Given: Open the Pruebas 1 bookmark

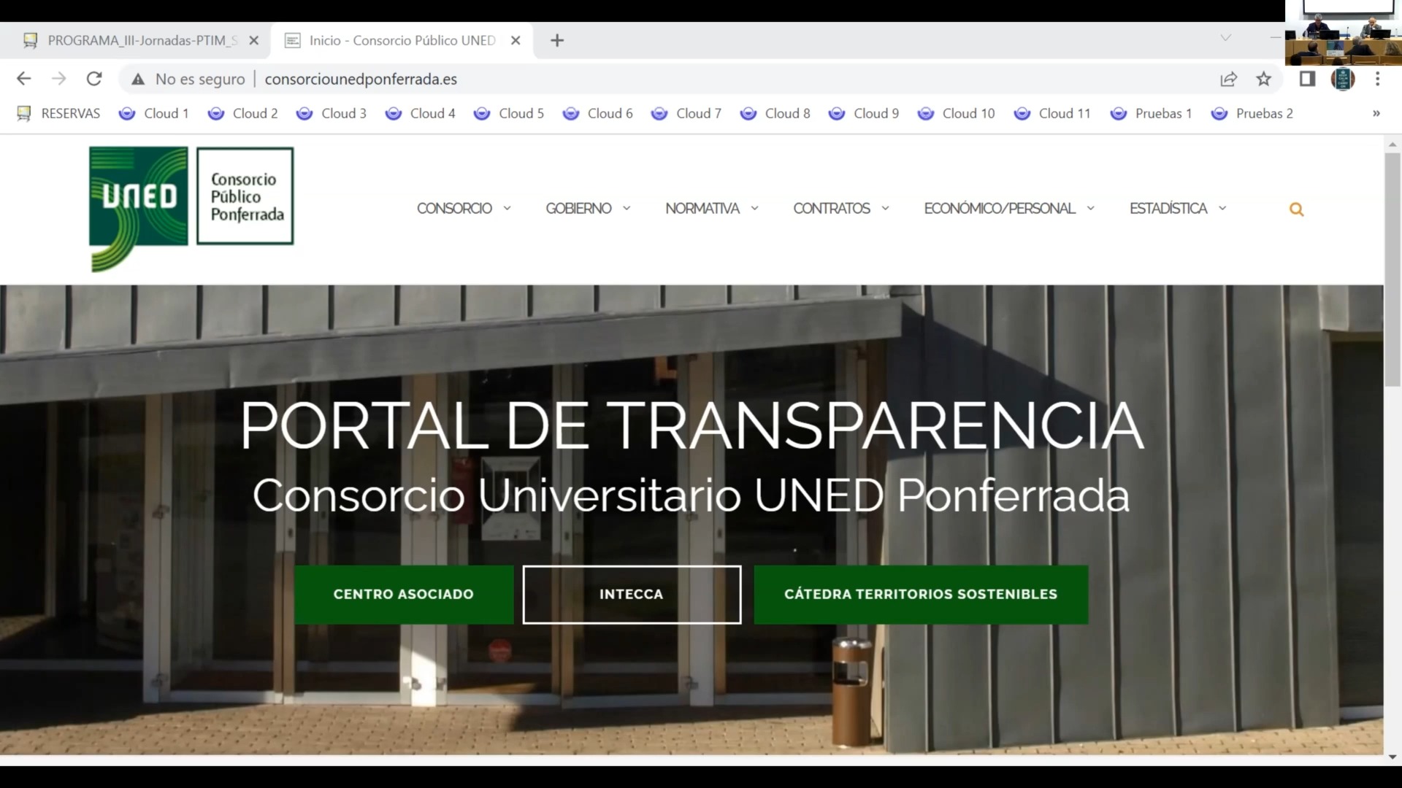Looking at the screenshot, I should [1151, 113].
